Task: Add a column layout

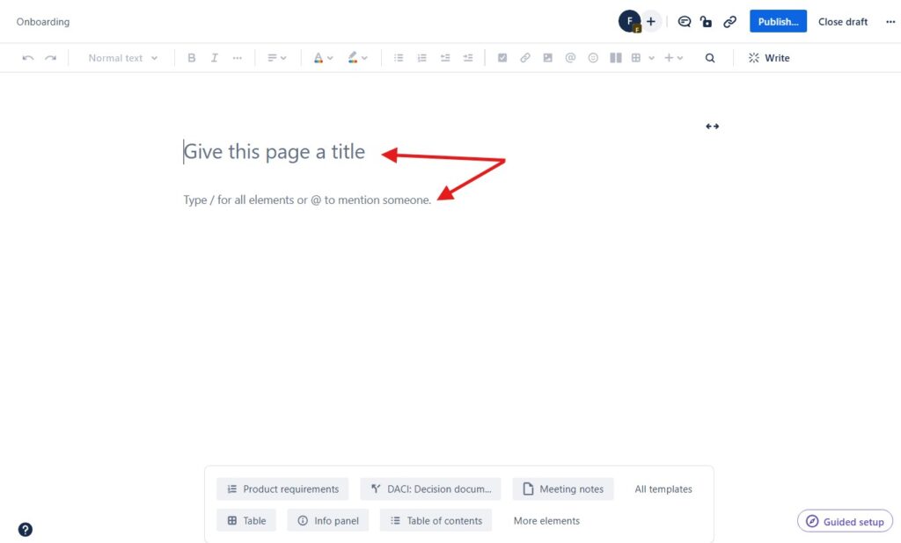Action: tap(615, 57)
